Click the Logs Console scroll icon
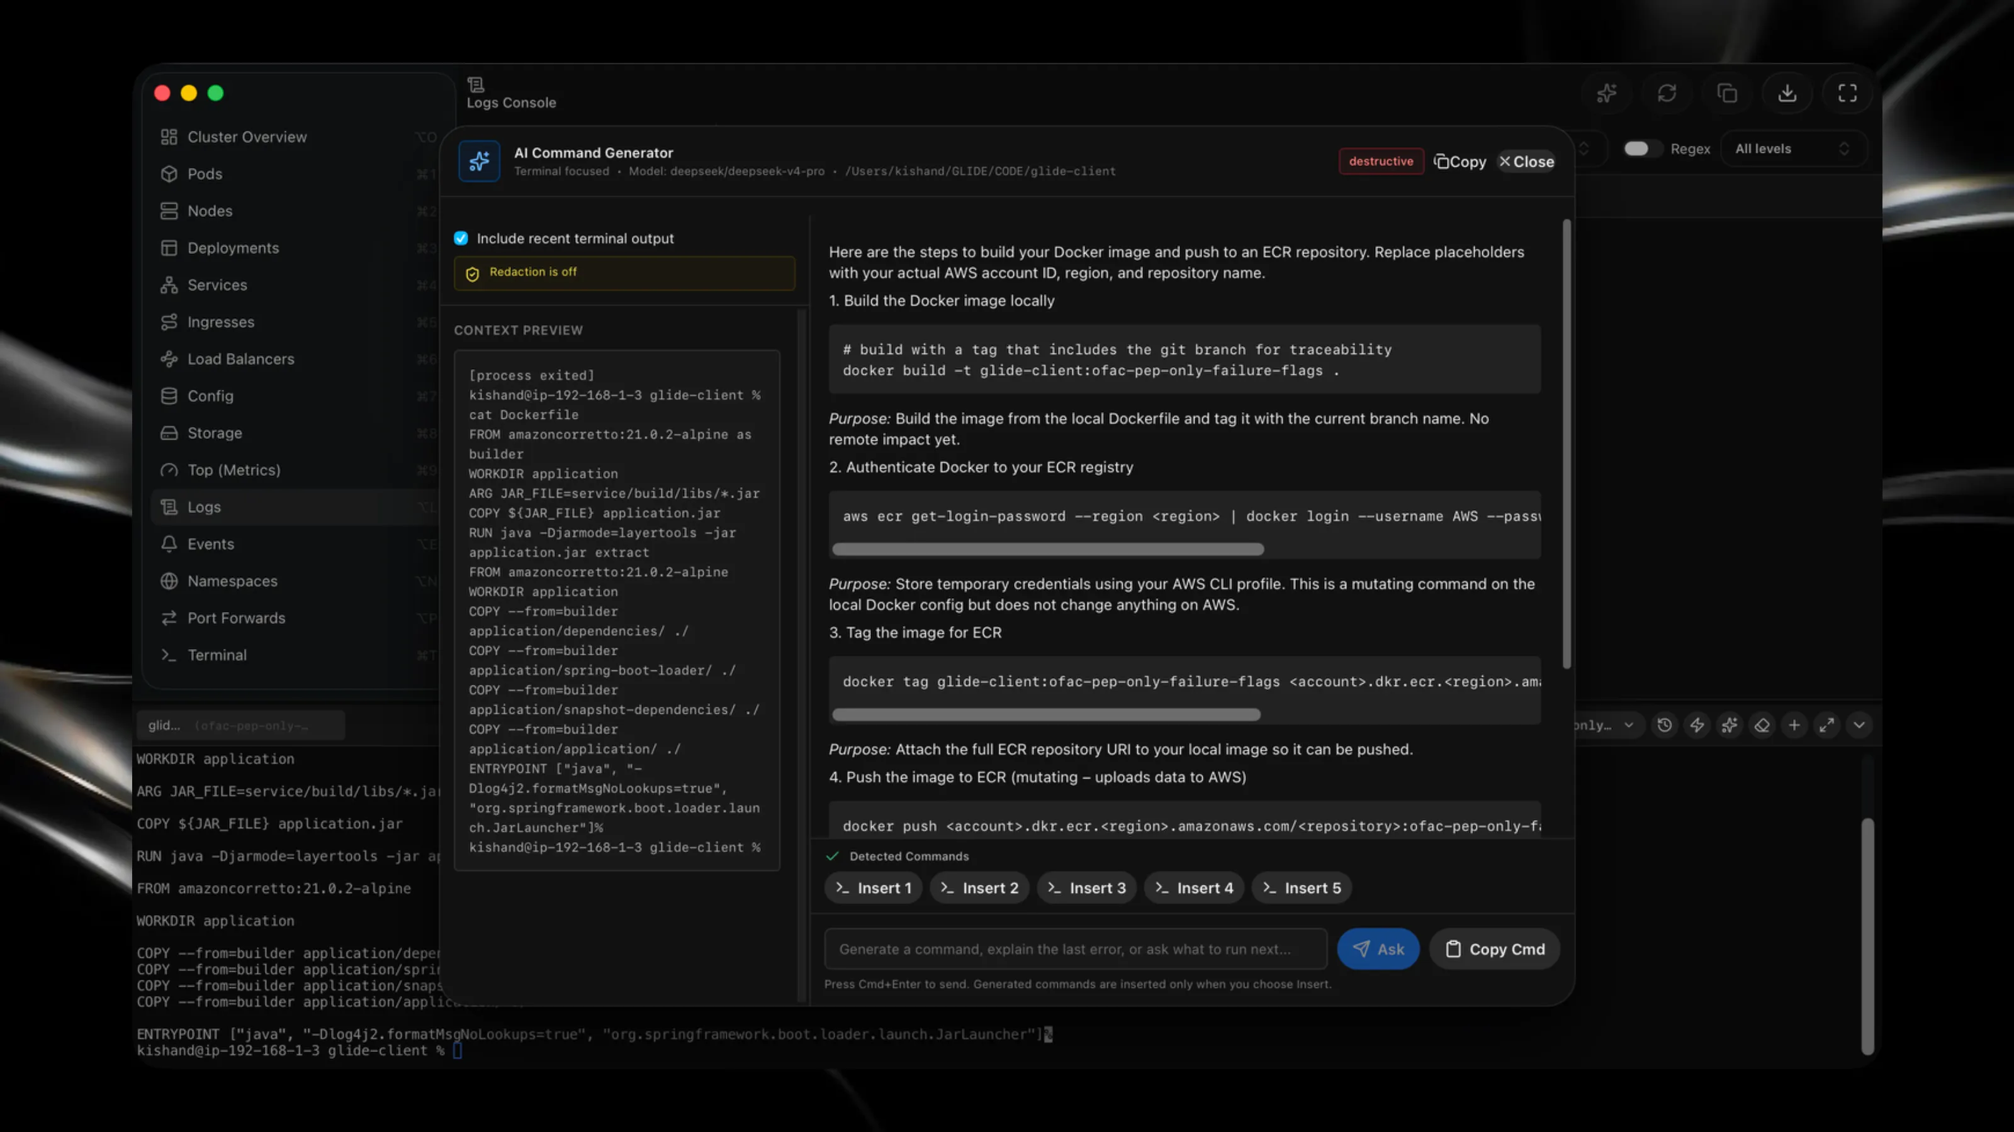The height and width of the screenshot is (1132, 2014). [x=475, y=84]
